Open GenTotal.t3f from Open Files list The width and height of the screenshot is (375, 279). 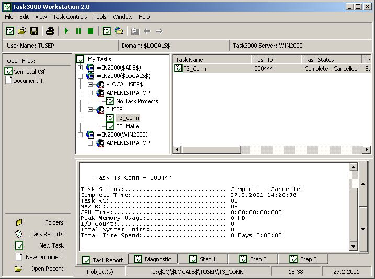29,72
